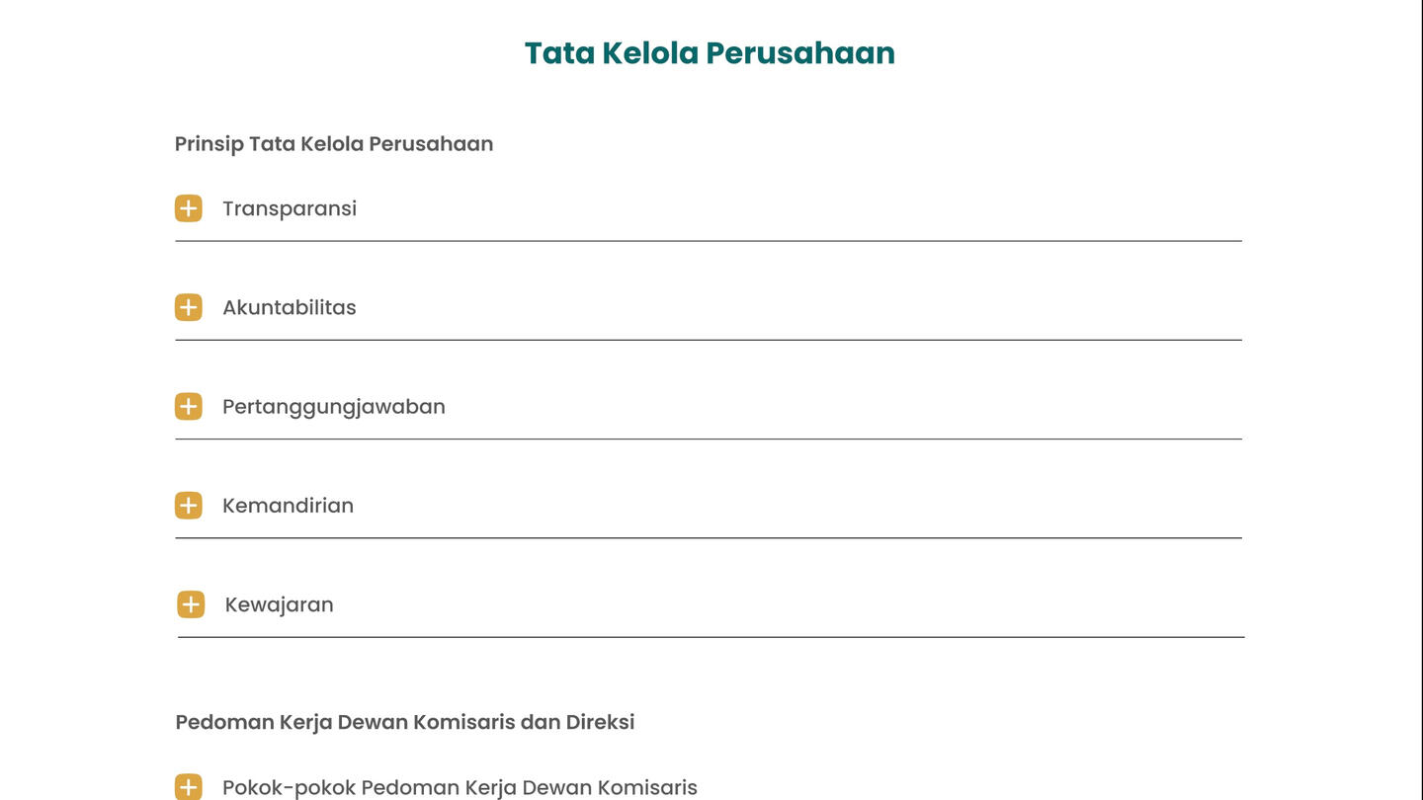
Task: Click the separator line beneath Pertanggungjawaban
Action: click(x=709, y=439)
